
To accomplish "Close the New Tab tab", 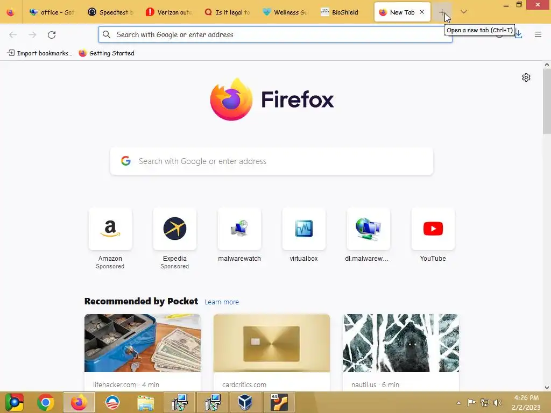I will (422, 12).
